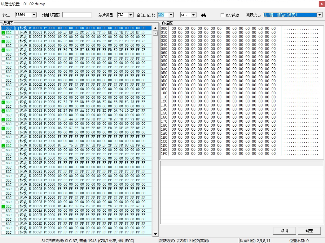325x243 pixels.
Task: Toggle the 坏块 checkbox for block B:00003
Action: (17, 41)
